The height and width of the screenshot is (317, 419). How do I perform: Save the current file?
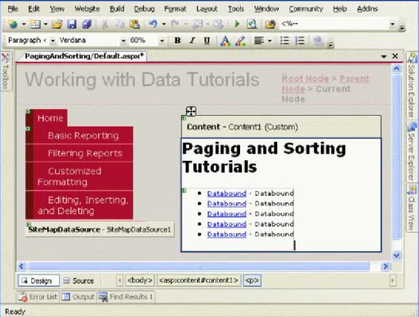click(x=71, y=24)
